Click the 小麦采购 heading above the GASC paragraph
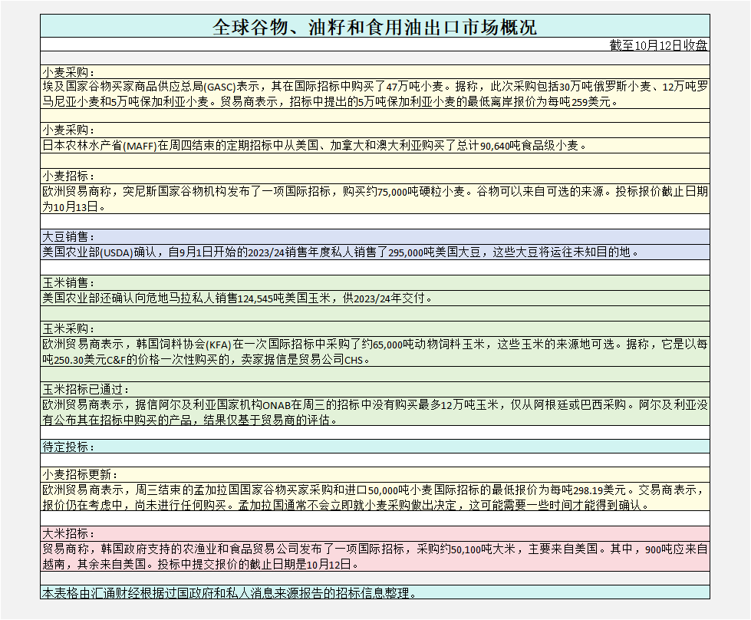The image size is (751, 620). coord(69,72)
